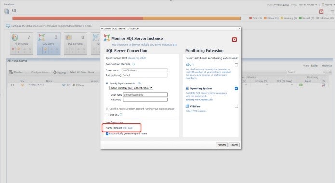335x183 pixels.
Task: Follow the discover multiple SQL Server instances link
Action: click(142, 45)
